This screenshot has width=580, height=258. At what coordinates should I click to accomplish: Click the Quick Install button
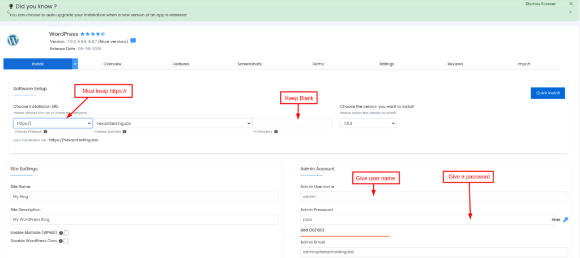[x=548, y=93]
